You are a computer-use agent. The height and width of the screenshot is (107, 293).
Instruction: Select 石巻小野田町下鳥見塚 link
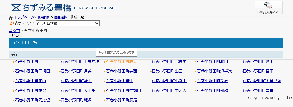click(x=262, y=81)
